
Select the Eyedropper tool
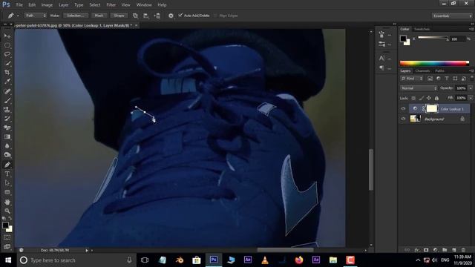7,82
